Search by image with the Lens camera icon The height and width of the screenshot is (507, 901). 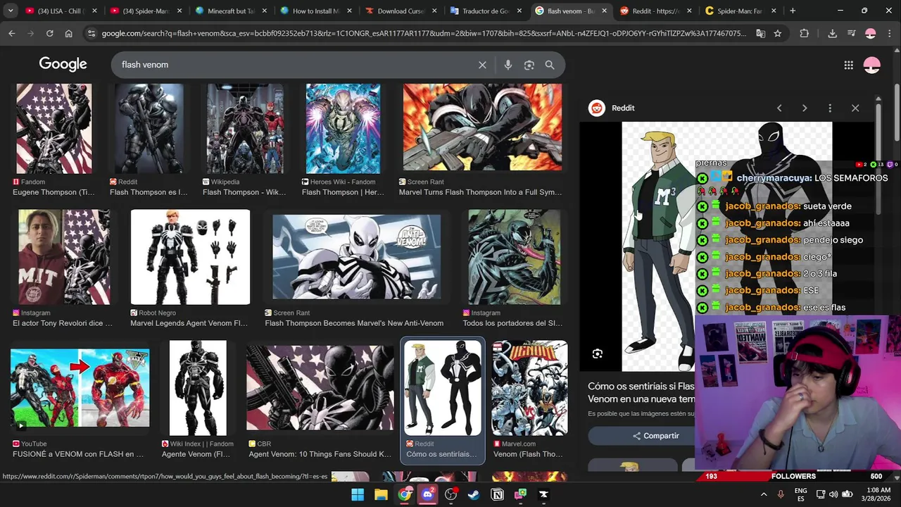tap(529, 65)
